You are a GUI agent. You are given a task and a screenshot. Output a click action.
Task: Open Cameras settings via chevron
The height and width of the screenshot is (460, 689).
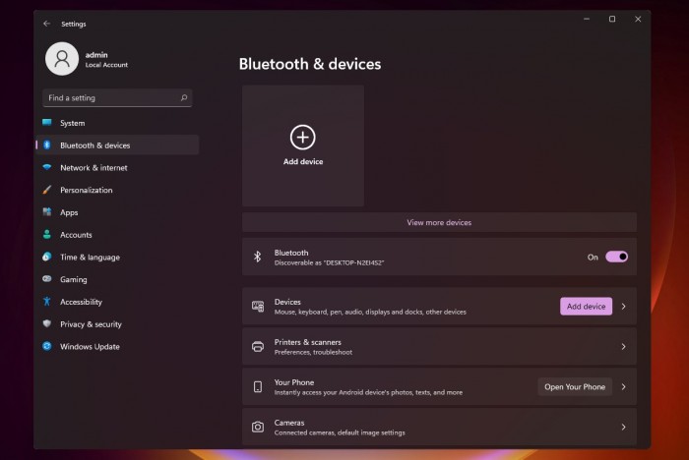tap(623, 428)
